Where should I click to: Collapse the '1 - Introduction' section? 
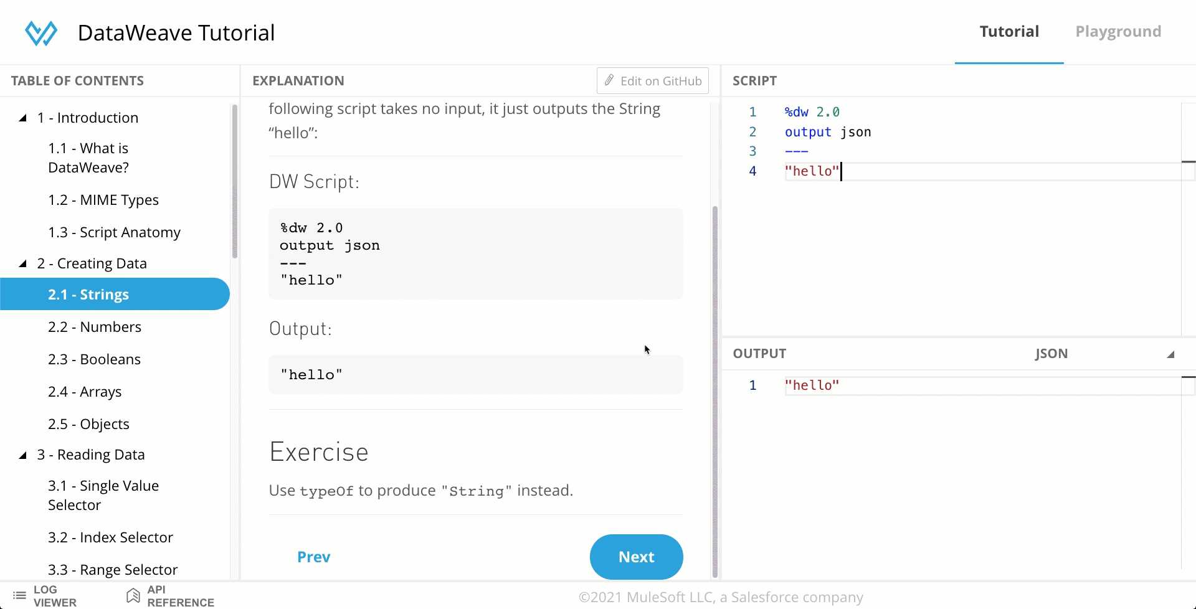(x=21, y=118)
